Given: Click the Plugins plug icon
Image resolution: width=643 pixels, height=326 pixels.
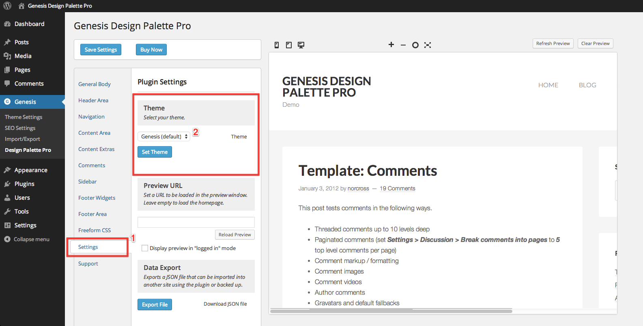Looking at the screenshot, I should point(7,184).
